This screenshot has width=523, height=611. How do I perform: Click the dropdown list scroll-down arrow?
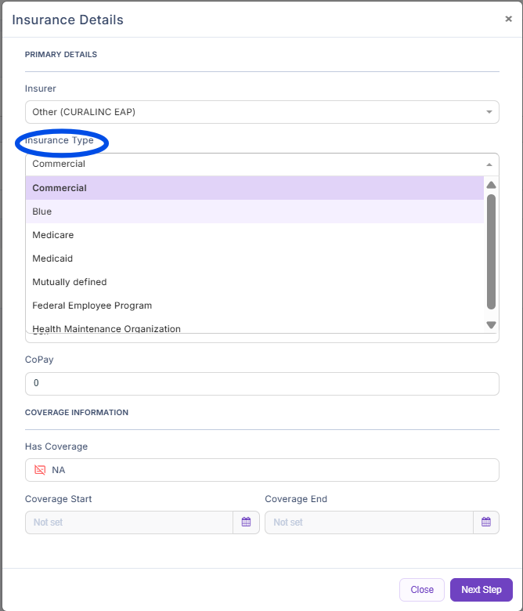tap(491, 324)
